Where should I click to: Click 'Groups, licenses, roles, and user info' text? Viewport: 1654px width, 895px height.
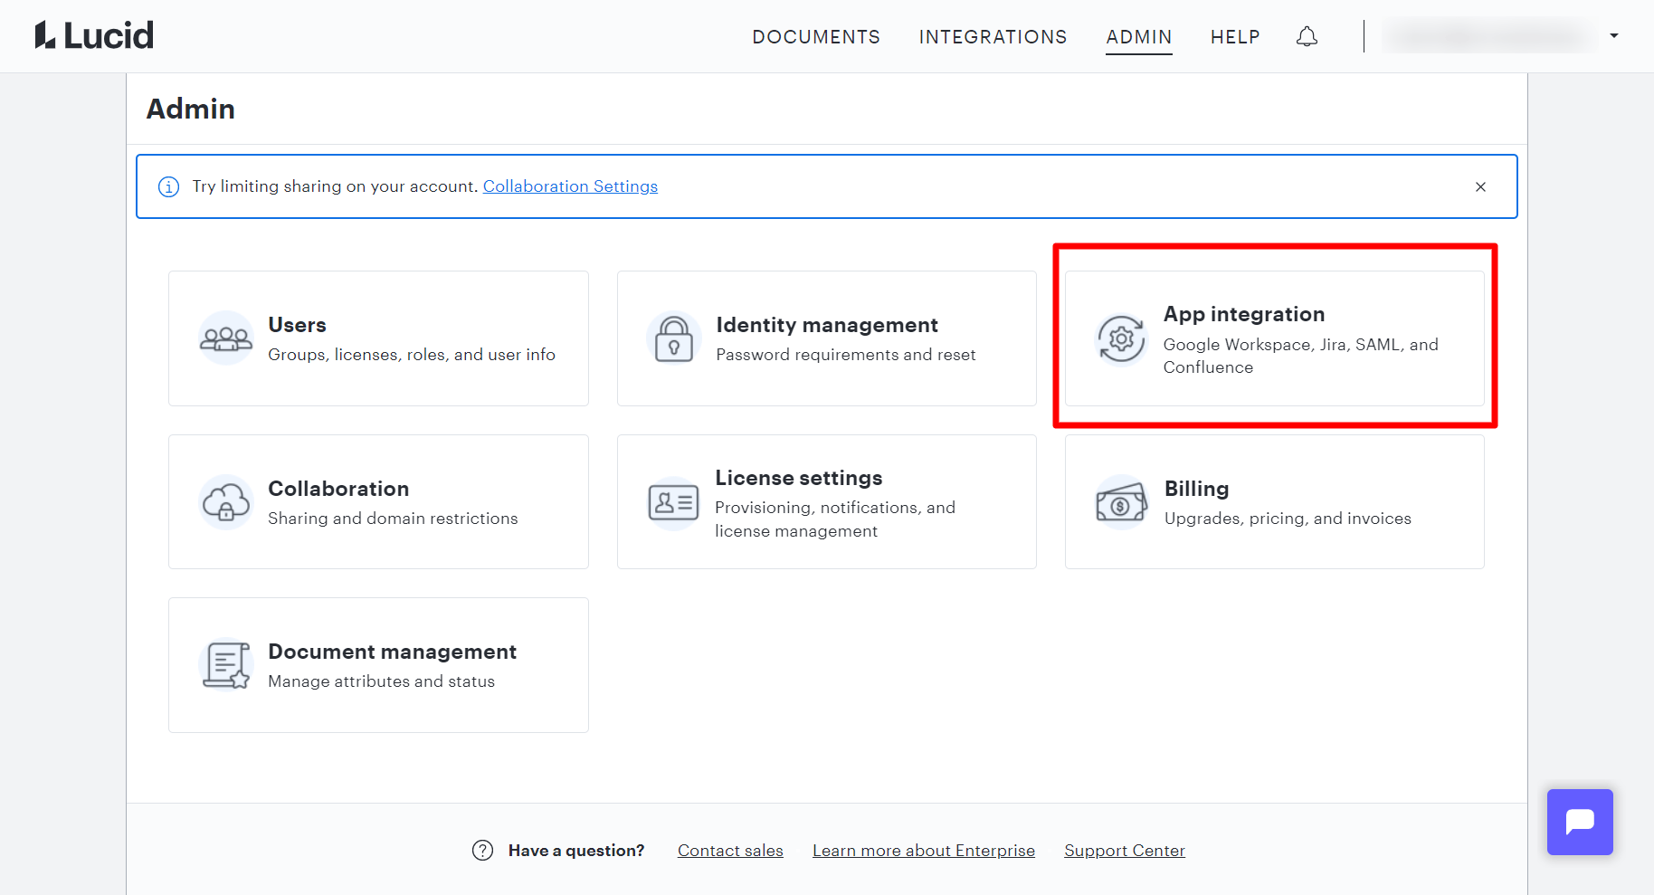[412, 355]
